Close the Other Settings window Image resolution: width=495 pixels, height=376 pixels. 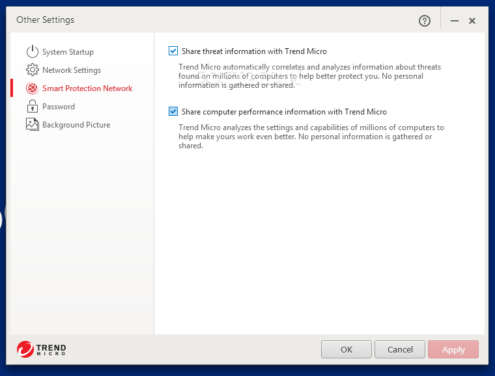[x=472, y=21]
